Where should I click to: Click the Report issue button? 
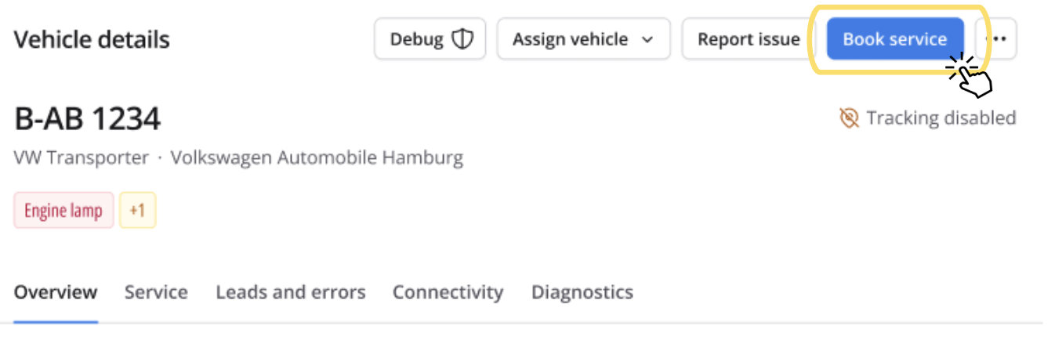pos(749,39)
